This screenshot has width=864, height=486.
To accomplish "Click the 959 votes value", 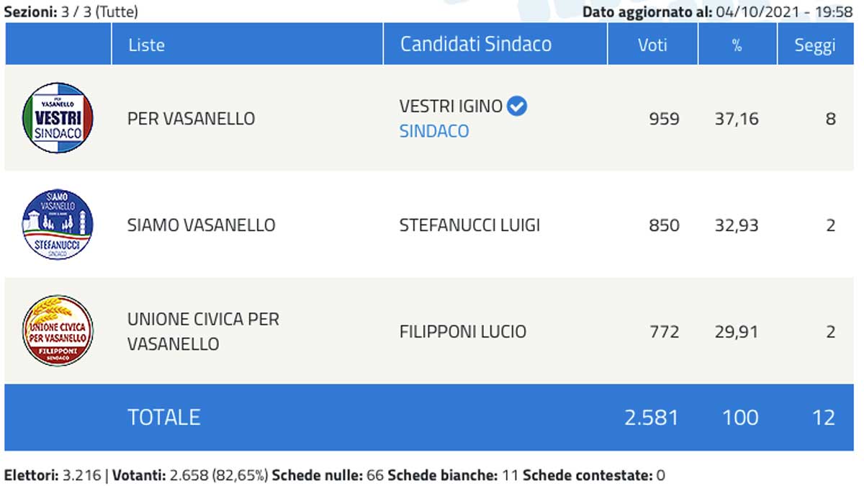I will pyautogui.click(x=663, y=118).
